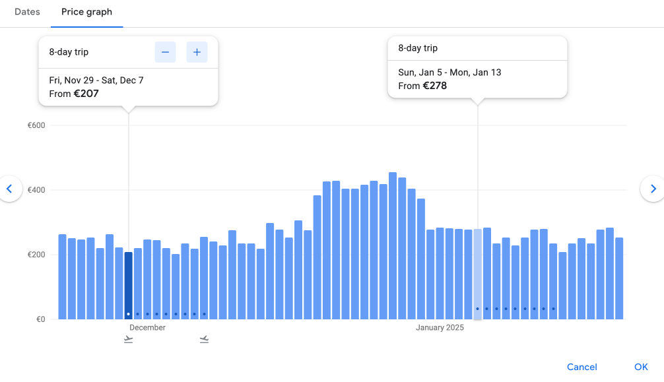This screenshot has height=382, width=664.
Task: Click the right chevron to view later dates
Action: coord(653,189)
